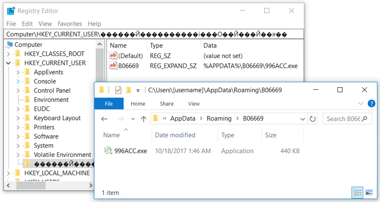Viewport: 380px width, 202px height.
Task: Select the Environment key
Action: point(51,100)
